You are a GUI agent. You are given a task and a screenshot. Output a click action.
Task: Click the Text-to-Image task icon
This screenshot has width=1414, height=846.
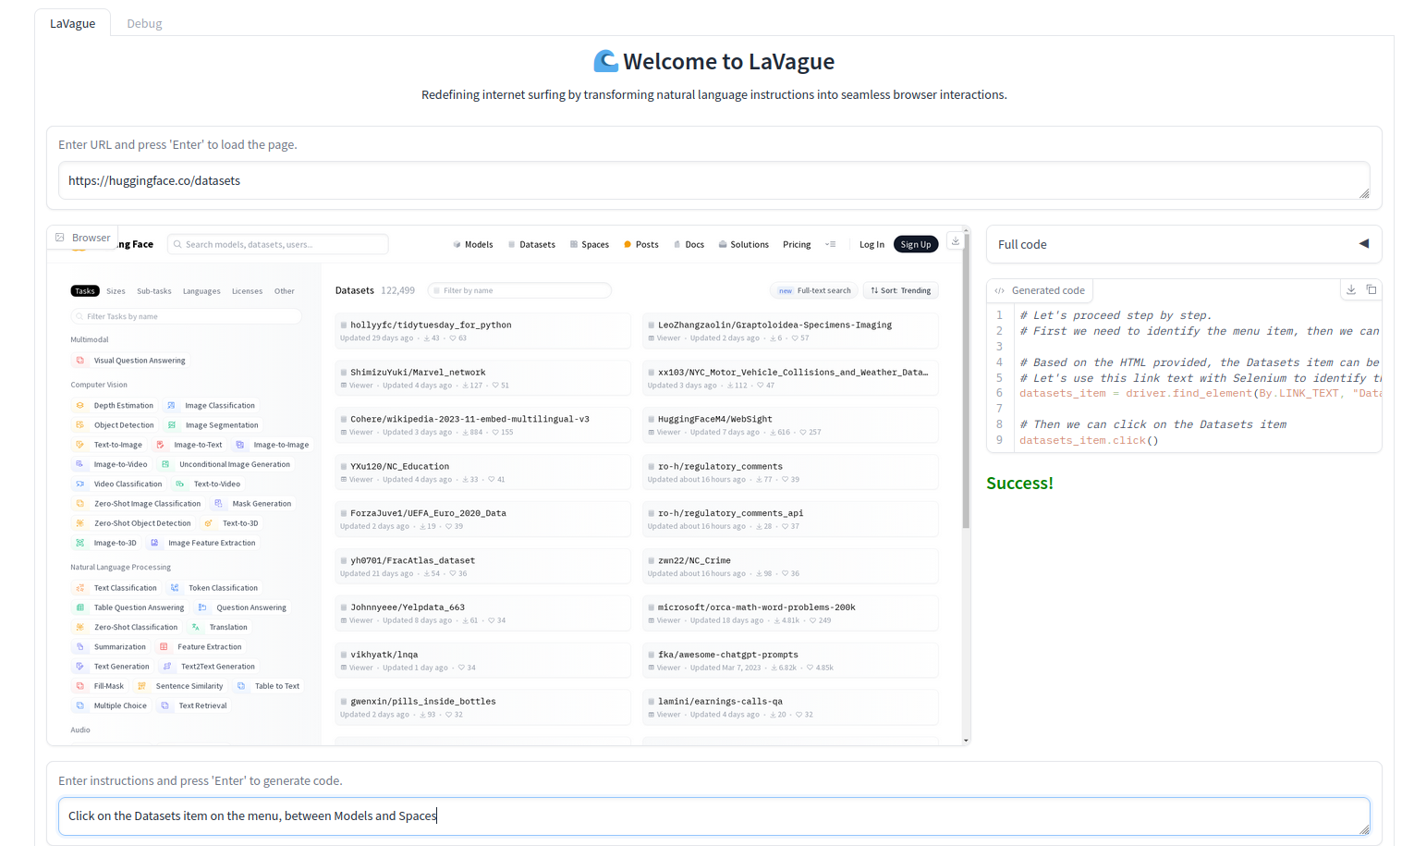tap(80, 445)
